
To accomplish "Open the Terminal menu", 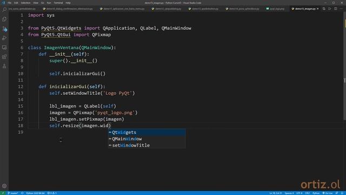I will (x=58, y=3).
